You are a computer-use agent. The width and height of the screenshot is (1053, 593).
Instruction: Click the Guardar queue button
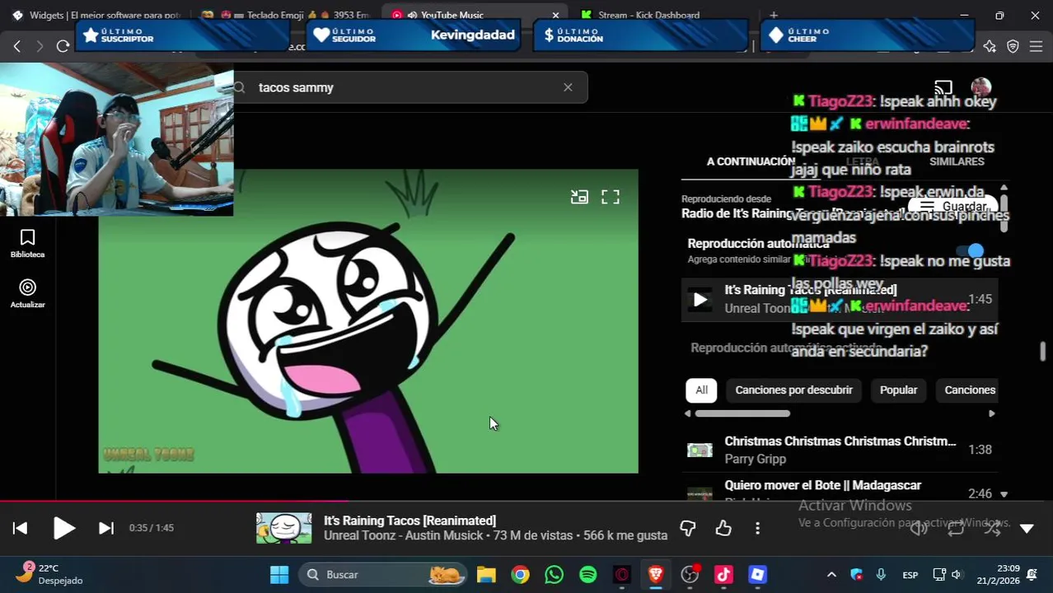953,207
